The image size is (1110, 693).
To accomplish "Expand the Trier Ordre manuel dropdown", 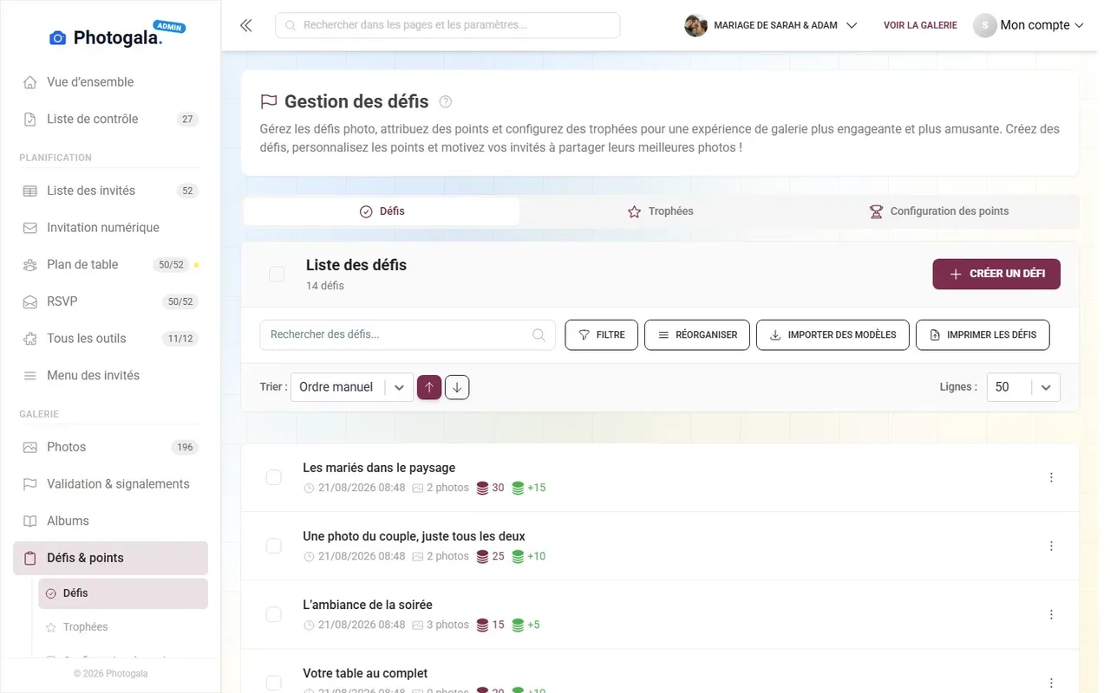I will 352,387.
